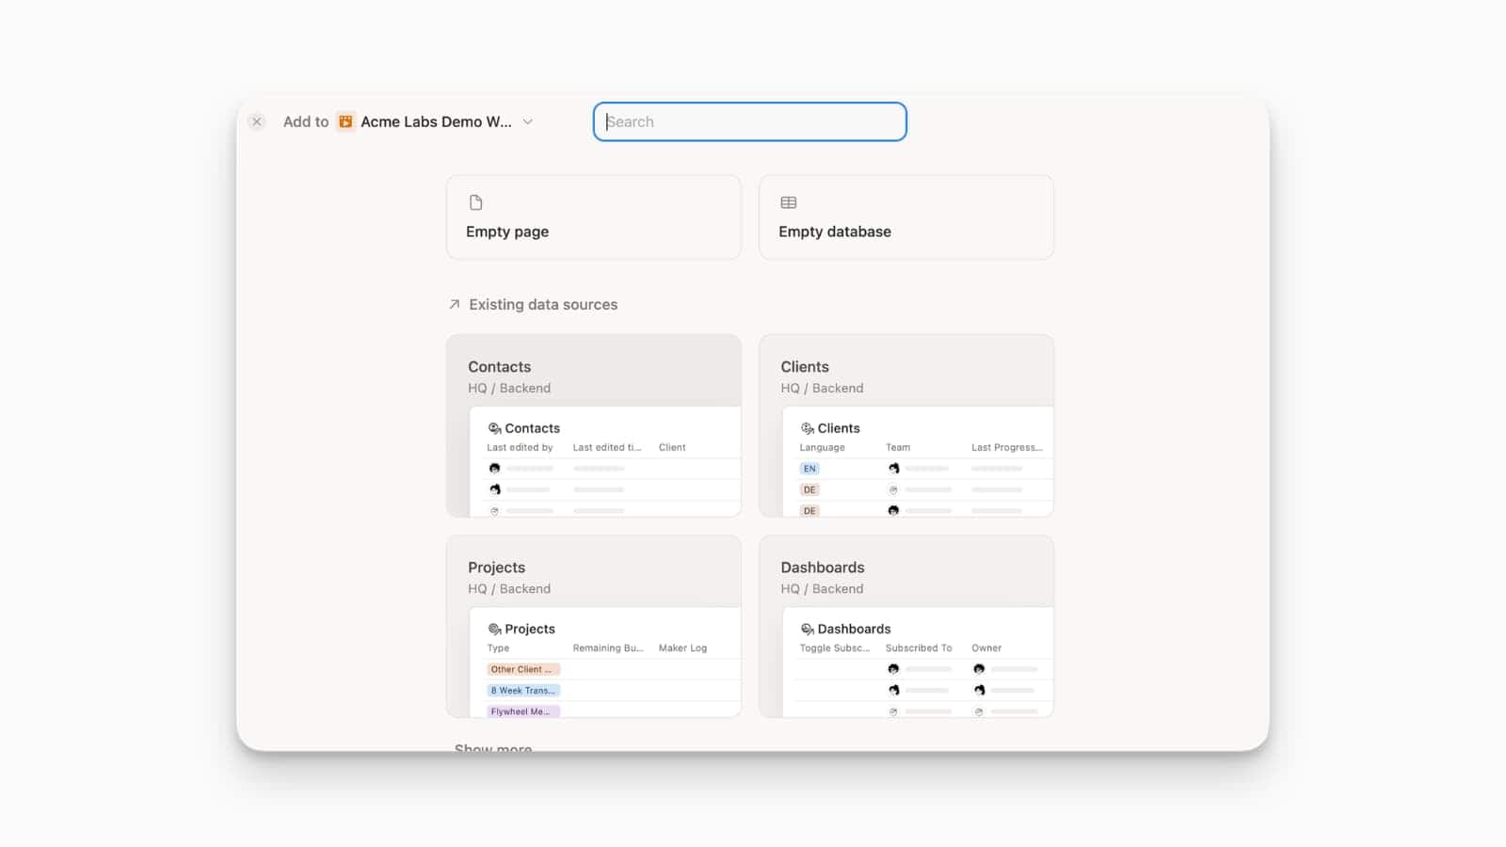This screenshot has height=847, width=1506.
Task: Click first-row Owner avatar in Dashboards preview
Action: click(979, 668)
